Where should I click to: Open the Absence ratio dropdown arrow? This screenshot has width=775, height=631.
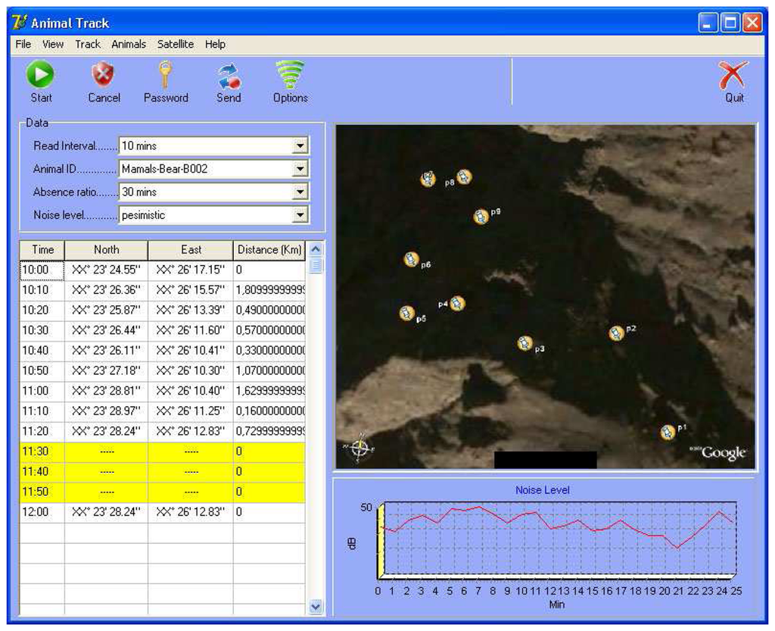[300, 192]
